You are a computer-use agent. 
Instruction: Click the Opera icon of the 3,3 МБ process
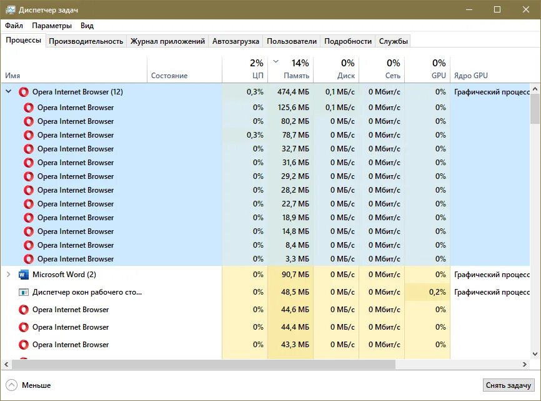click(x=29, y=258)
